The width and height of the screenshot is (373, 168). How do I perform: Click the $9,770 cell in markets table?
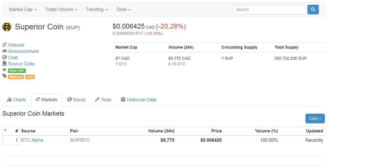click(167, 140)
